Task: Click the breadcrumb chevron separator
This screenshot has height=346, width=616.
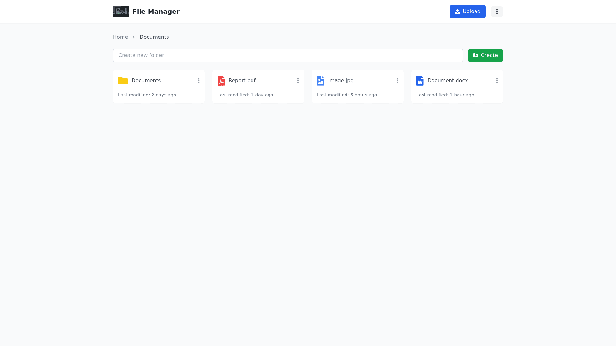Action: pyautogui.click(x=134, y=37)
